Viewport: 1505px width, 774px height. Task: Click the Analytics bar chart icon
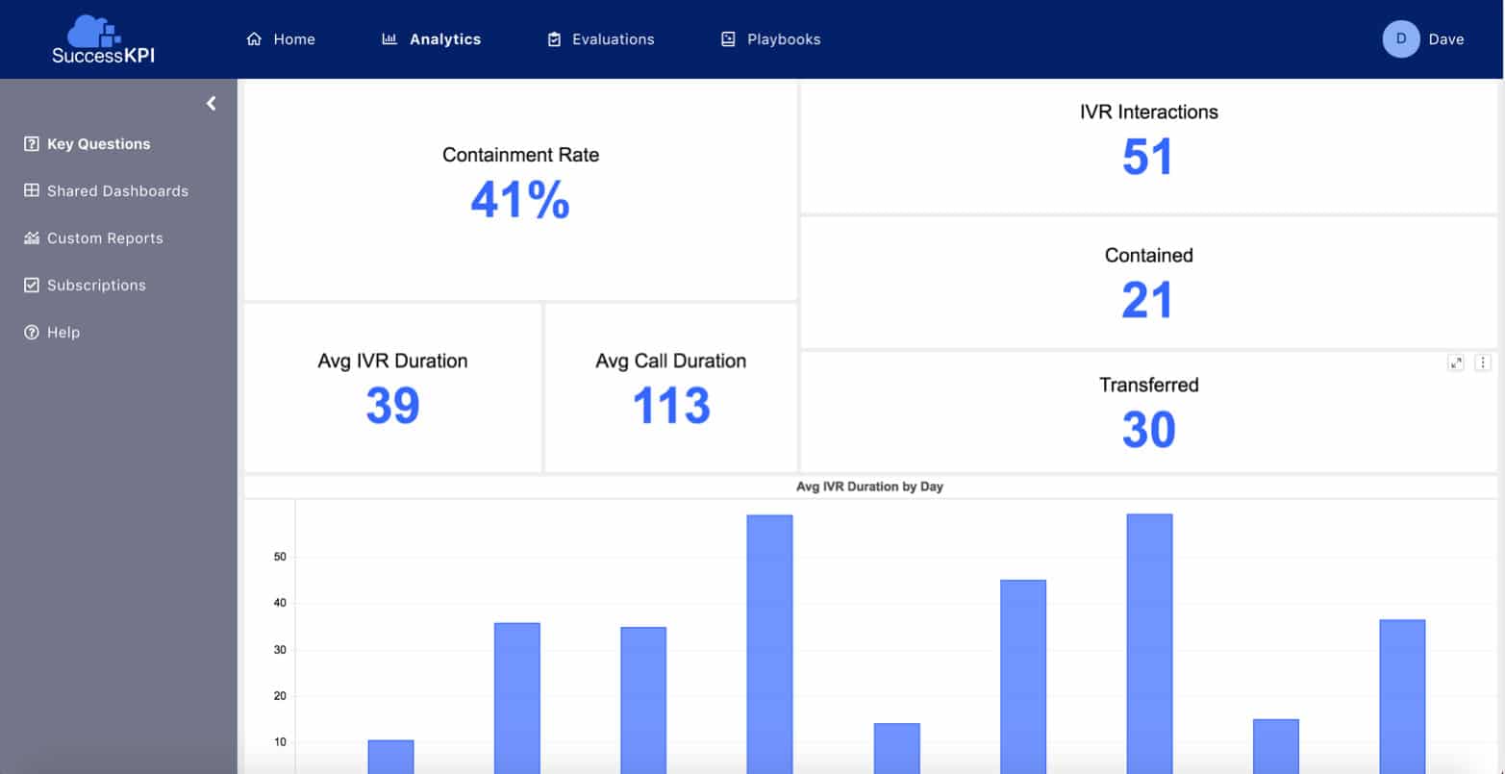389,39
